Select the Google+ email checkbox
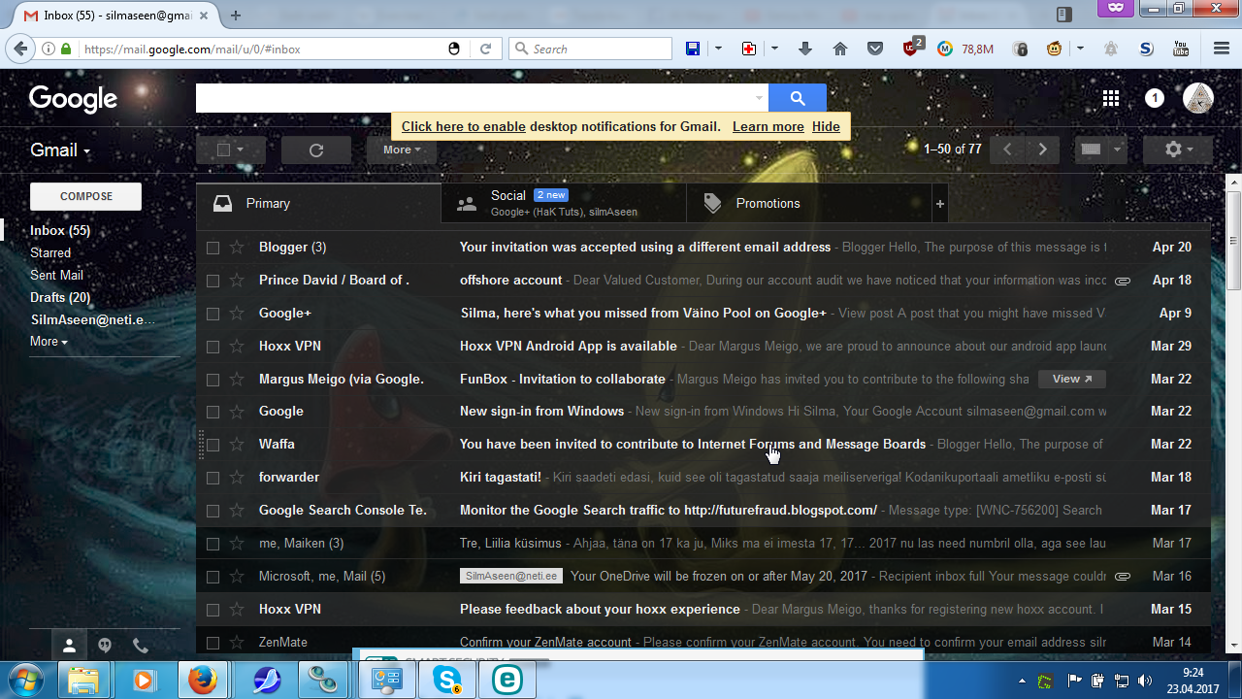Screen dimensions: 1242x699 tap(212, 314)
